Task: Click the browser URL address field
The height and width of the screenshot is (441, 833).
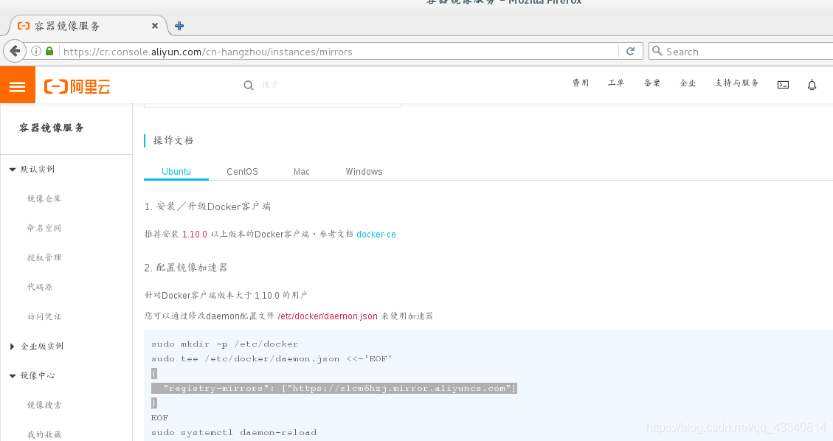Action: (x=340, y=52)
